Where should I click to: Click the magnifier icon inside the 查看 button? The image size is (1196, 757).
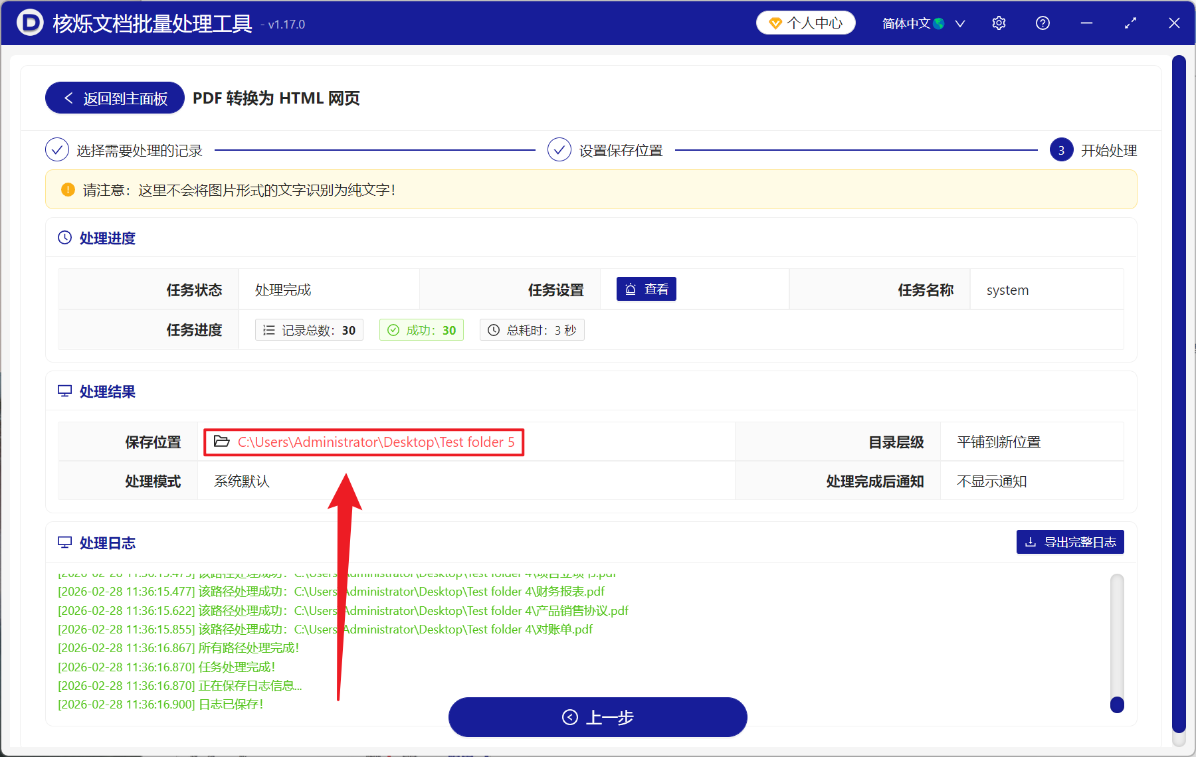point(630,289)
